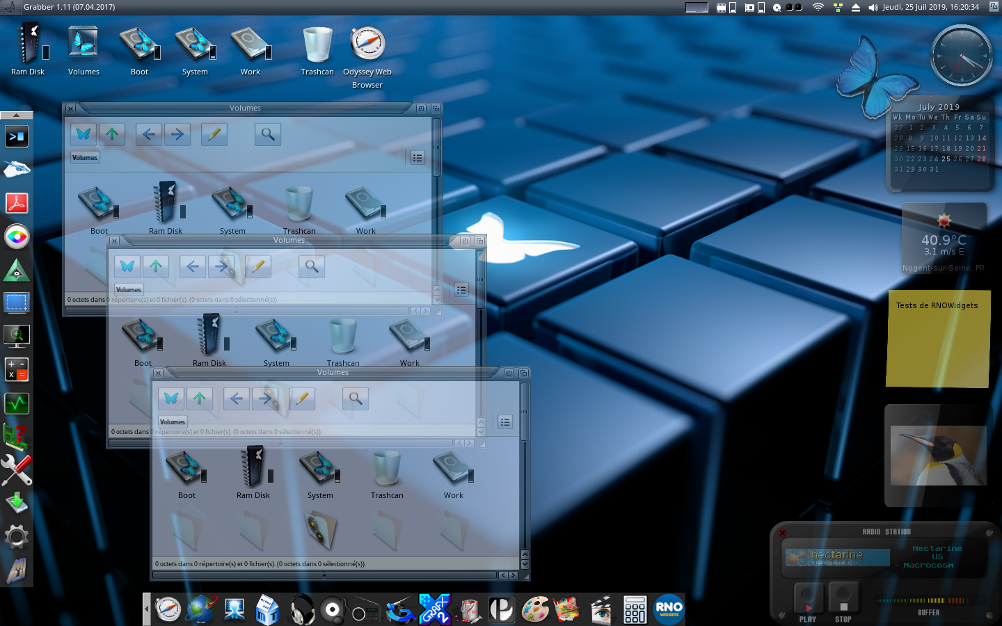Select the System desktop volume icon
Image resolution: width=1002 pixels, height=626 pixels.
point(195,43)
